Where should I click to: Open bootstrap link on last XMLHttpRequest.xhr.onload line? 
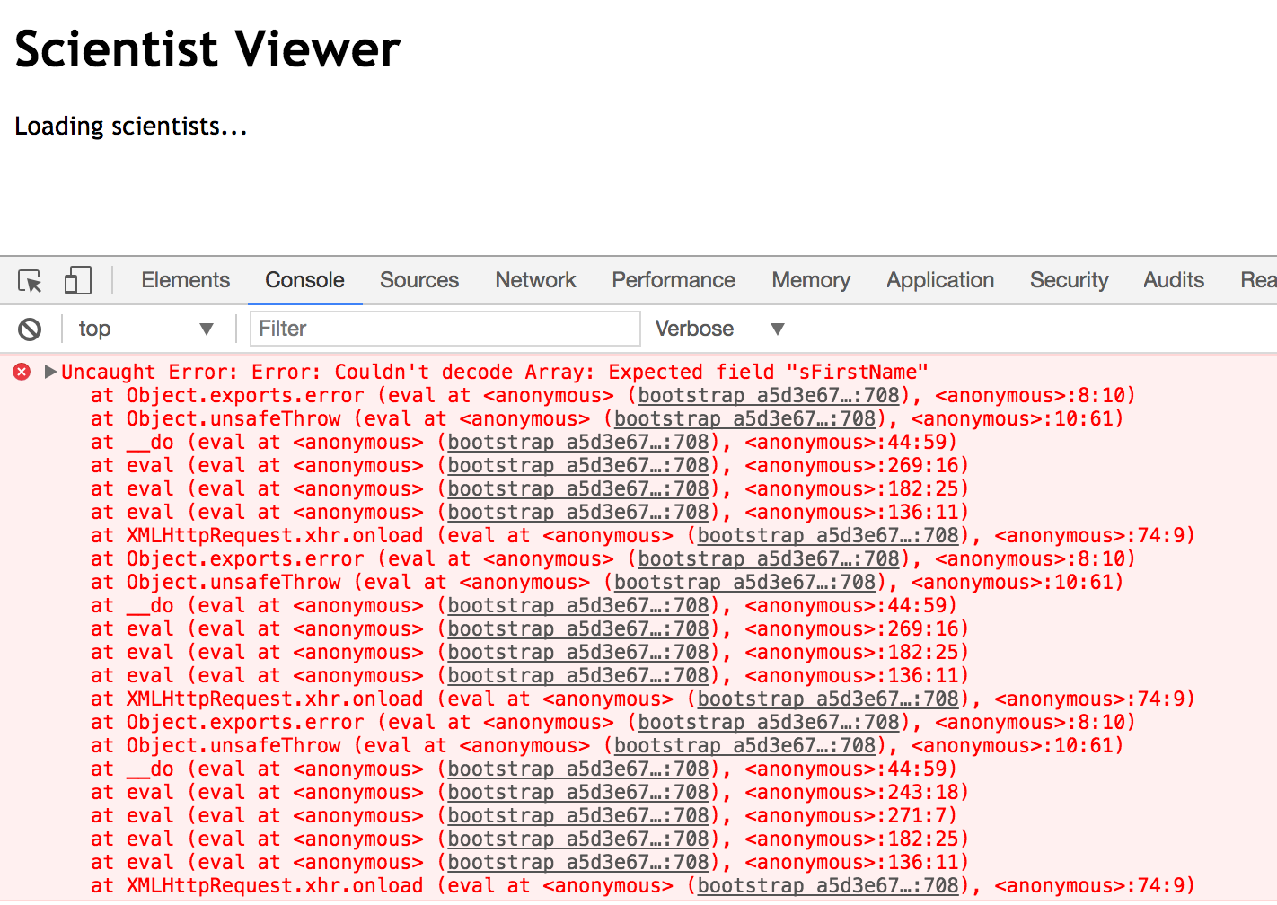[x=828, y=886]
